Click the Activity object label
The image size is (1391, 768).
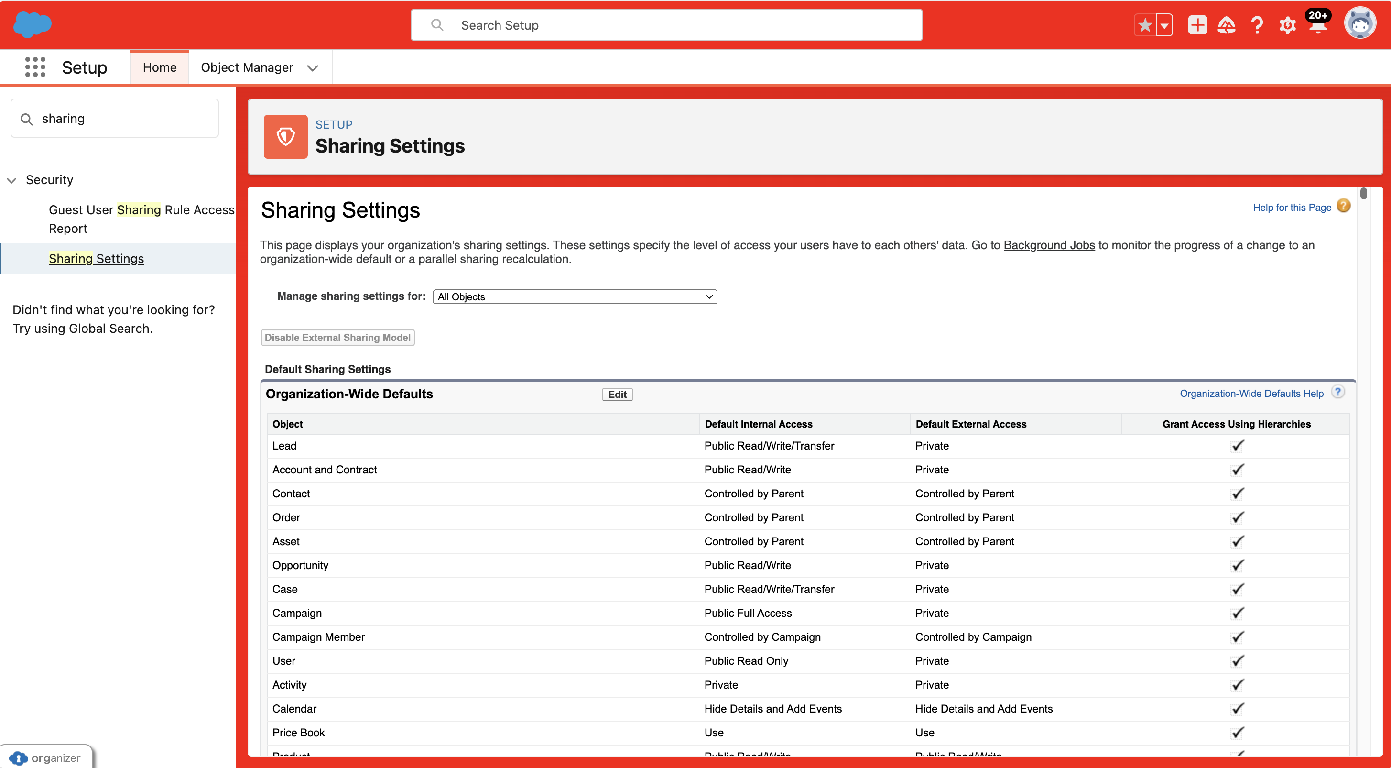click(x=289, y=685)
